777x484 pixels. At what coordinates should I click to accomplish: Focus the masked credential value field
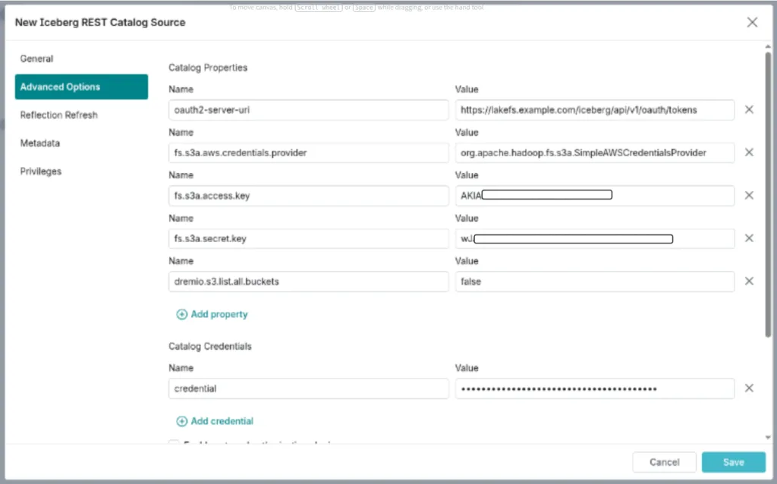tap(594, 388)
